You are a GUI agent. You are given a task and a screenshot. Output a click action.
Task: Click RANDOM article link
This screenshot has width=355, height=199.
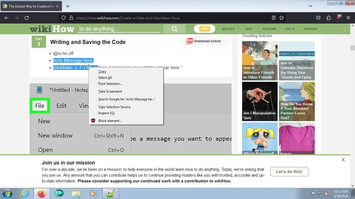pyautogui.click(x=310, y=29)
